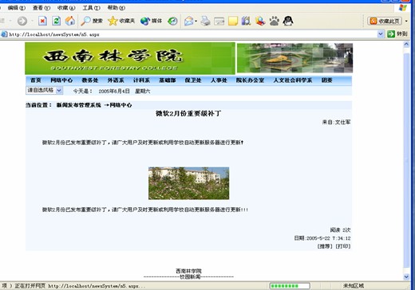Click the Refresh page icon

(56, 21)
